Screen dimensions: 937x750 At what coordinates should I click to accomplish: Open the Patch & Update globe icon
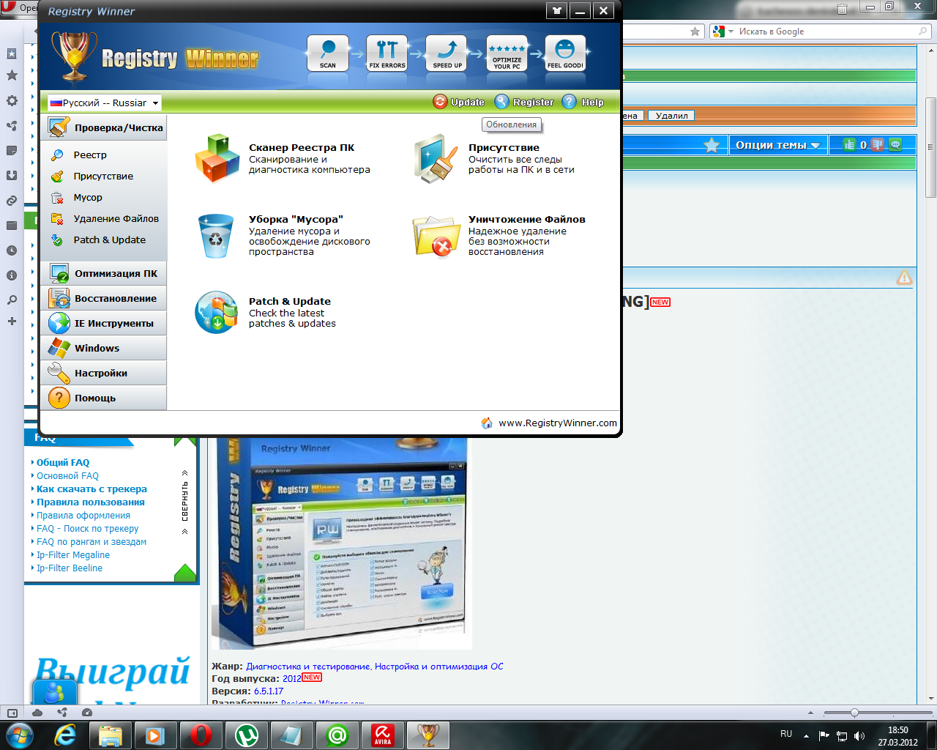click(x=217, y=312)
